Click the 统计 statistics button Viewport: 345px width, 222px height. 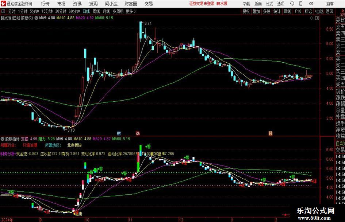pyautogui.click(x=277, y=11)
